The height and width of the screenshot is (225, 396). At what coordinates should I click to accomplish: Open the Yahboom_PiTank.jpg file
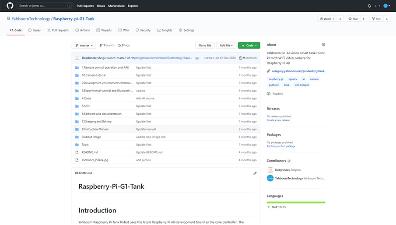pos(95,160)
